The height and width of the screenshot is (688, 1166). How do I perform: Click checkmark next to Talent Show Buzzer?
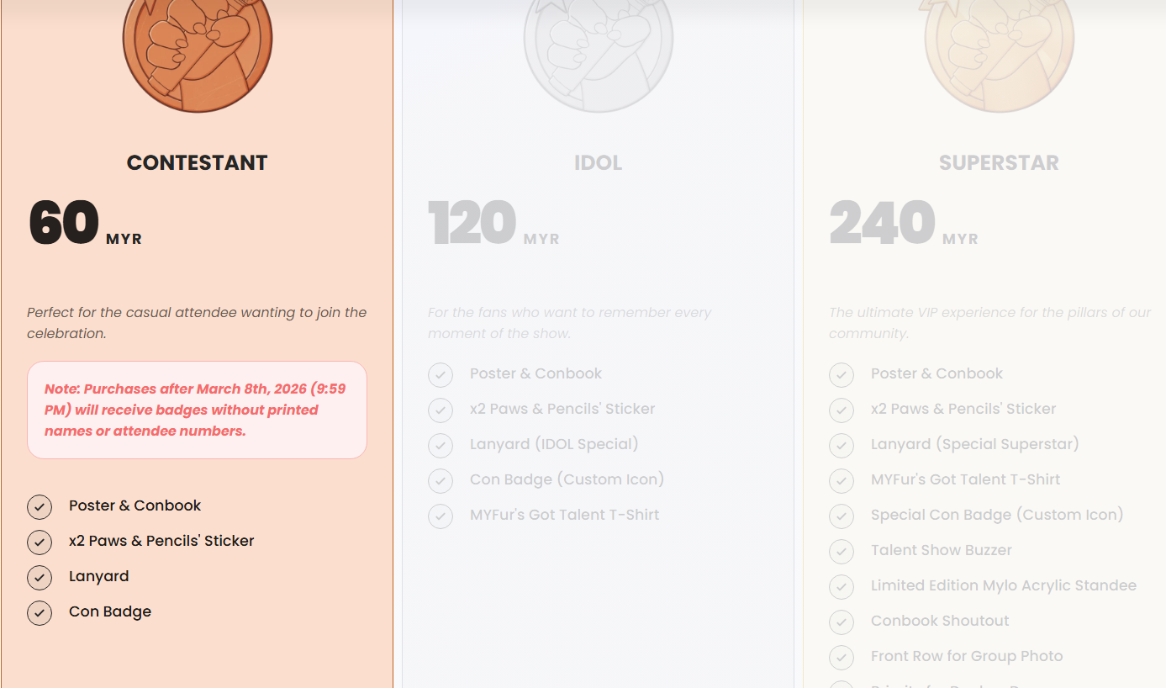[x=842, y=551]
